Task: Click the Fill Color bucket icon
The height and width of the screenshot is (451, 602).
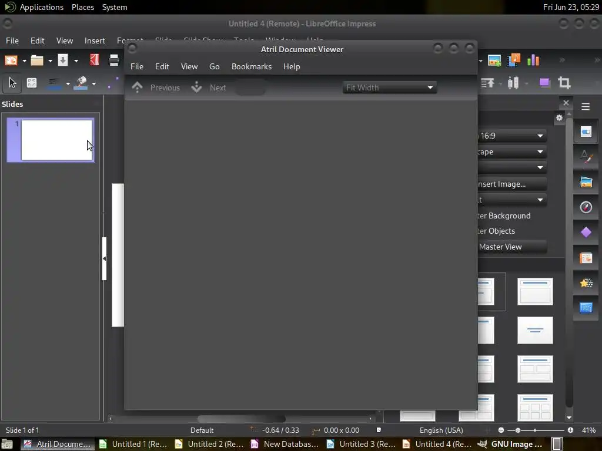Action: coord(81,83)
